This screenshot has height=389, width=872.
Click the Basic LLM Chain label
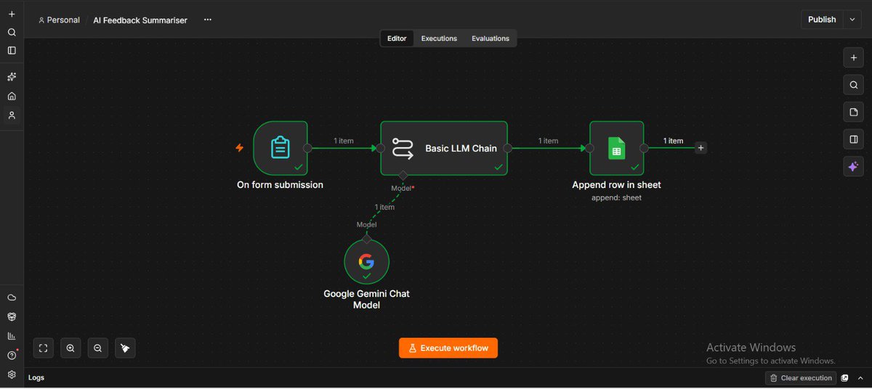pyautogui.click(x=461, y=148)
